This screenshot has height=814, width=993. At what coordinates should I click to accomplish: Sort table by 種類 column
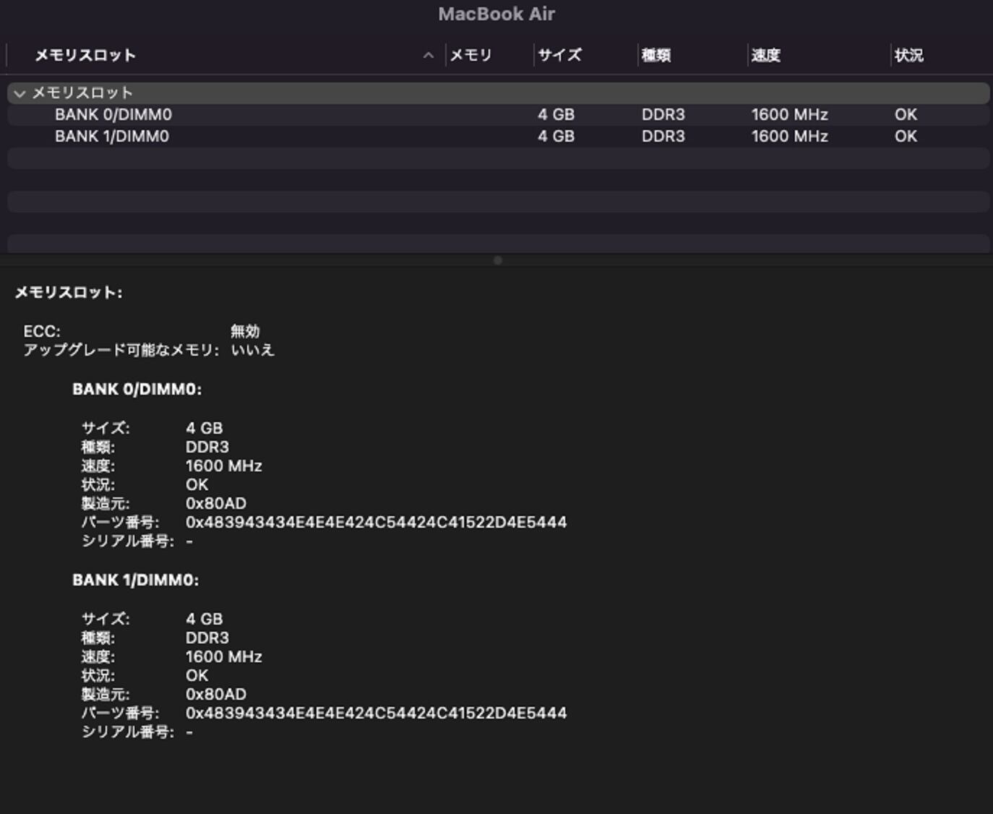pyautogui.click(x=656, y=56)
